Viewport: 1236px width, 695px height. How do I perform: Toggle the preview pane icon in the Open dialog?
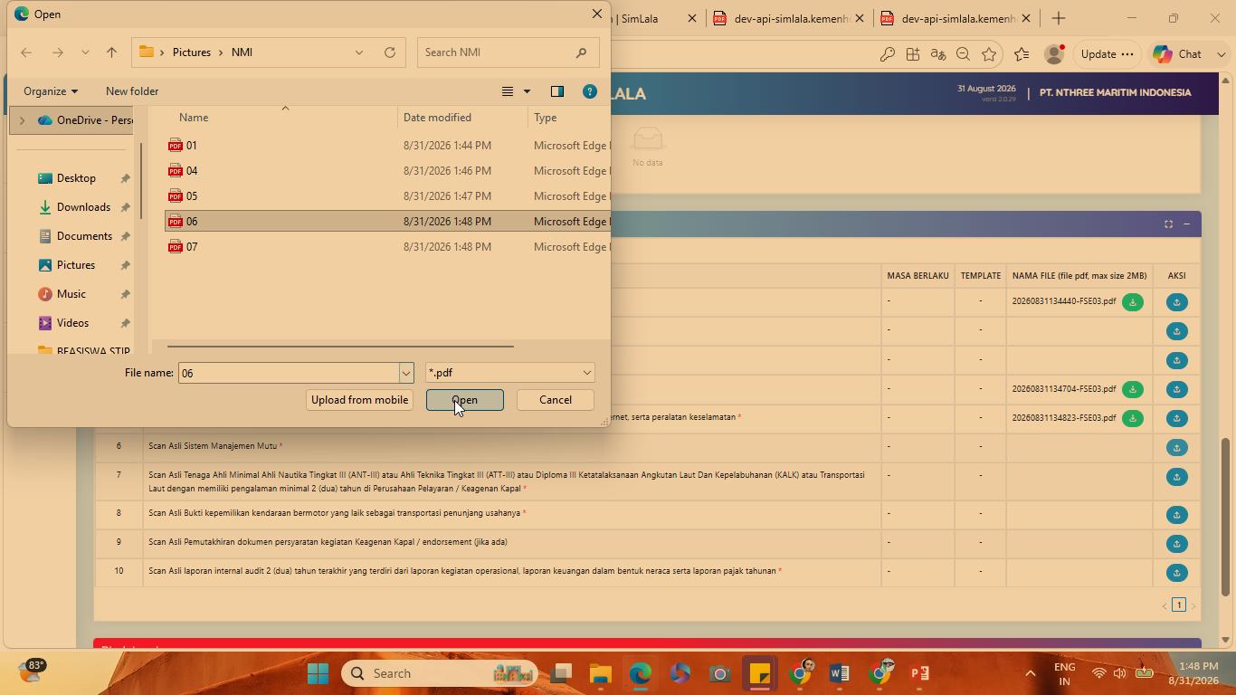(x=557, y=91)
